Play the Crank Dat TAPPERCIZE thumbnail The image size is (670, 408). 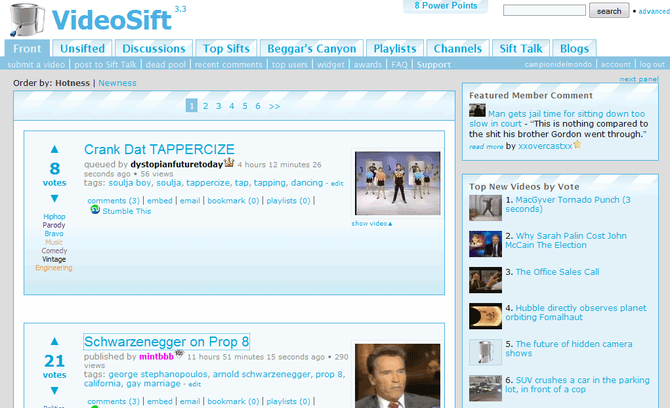[398, 183]
